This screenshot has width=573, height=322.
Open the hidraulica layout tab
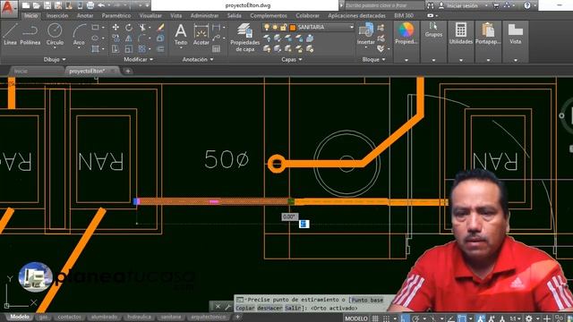coord(139,317)
